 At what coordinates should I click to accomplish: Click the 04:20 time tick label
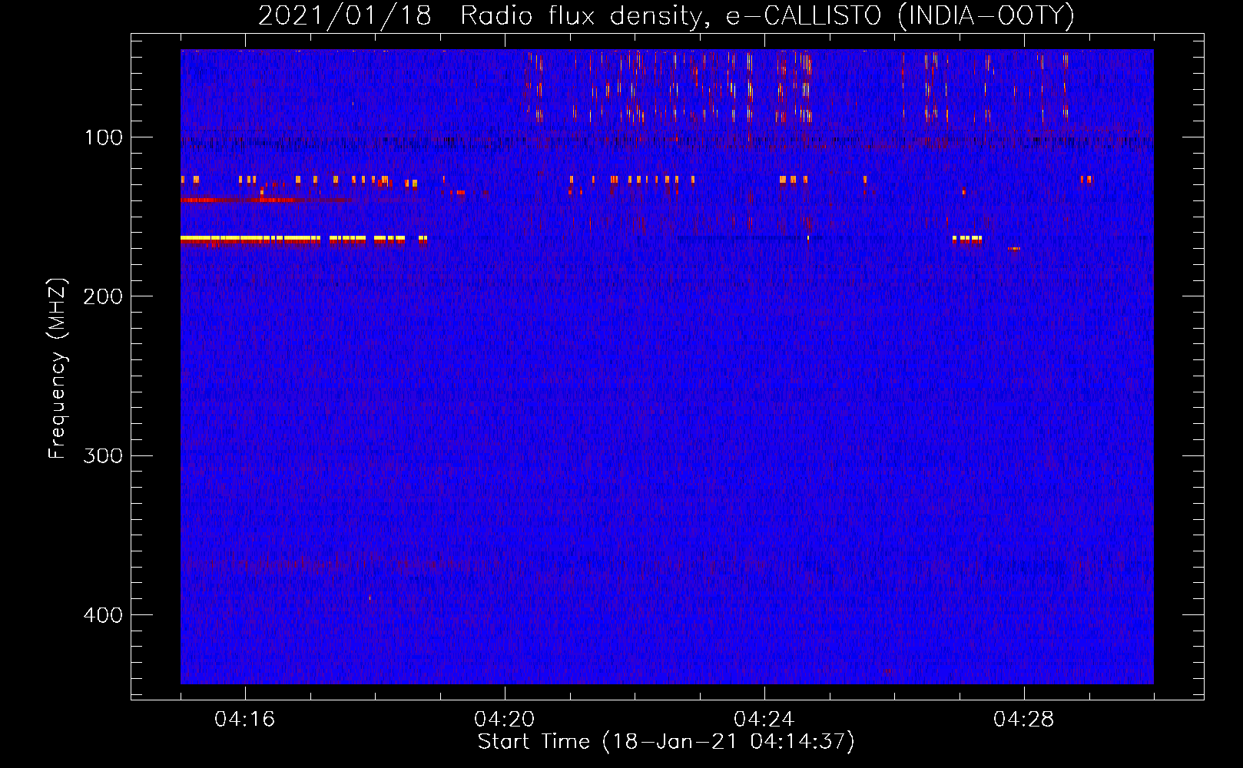tap(505, 719)
